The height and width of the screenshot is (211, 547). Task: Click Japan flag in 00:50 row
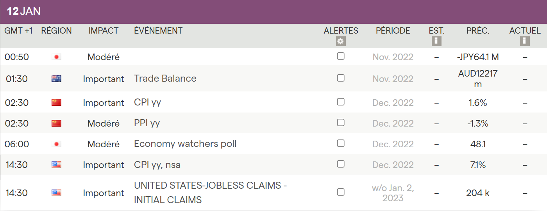click(x=57, y=57)
